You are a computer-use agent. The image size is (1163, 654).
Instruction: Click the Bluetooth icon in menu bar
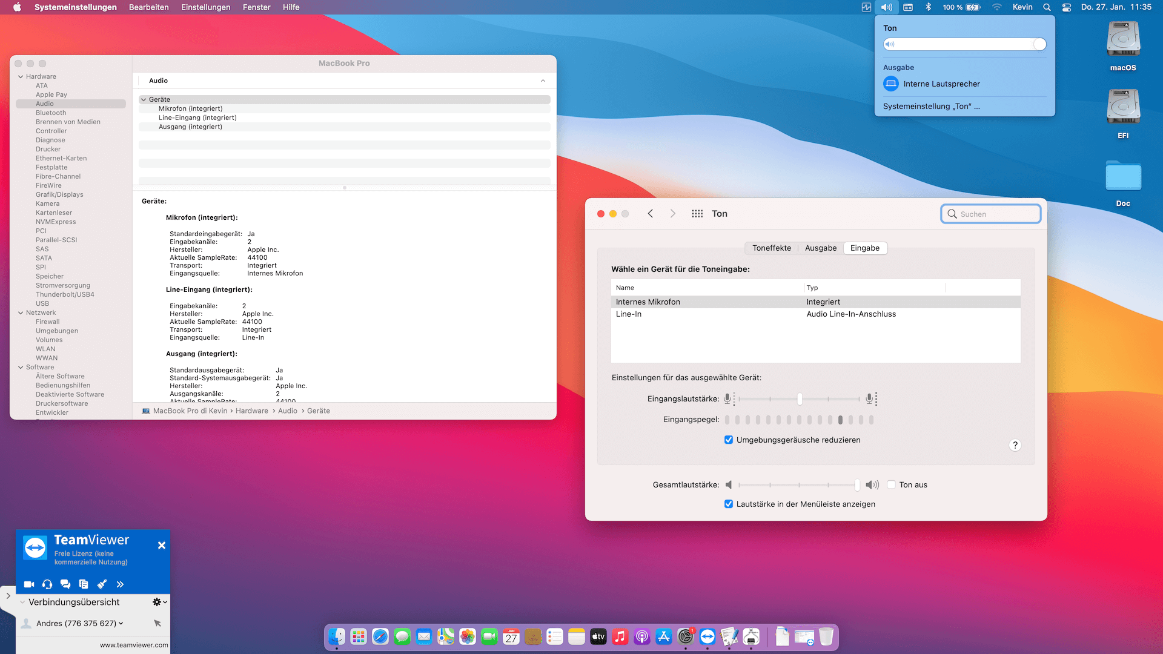click(928, 7)
